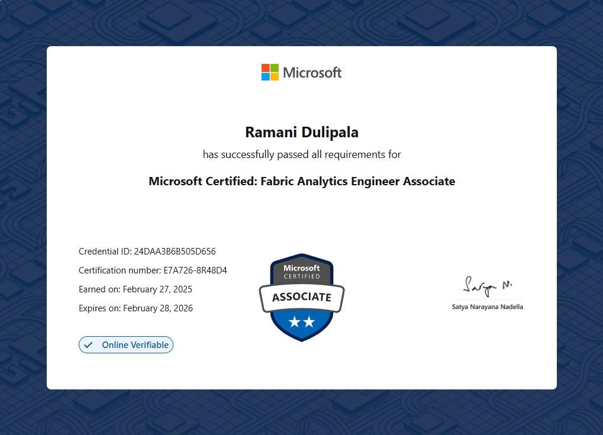Click the Online Verifiable button
Viewport: 603px width, 435px height.
click(126, 345)
